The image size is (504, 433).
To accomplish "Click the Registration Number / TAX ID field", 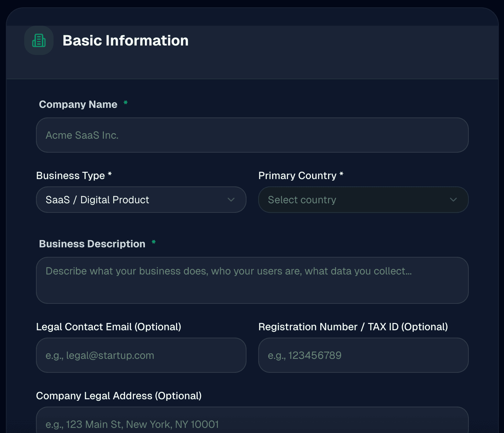I will pos(363,355).
